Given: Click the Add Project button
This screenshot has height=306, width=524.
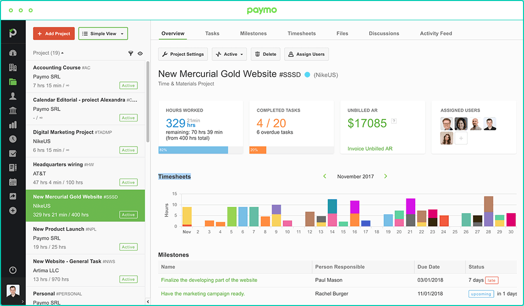Looking at the screenshot, I should 54,34.
